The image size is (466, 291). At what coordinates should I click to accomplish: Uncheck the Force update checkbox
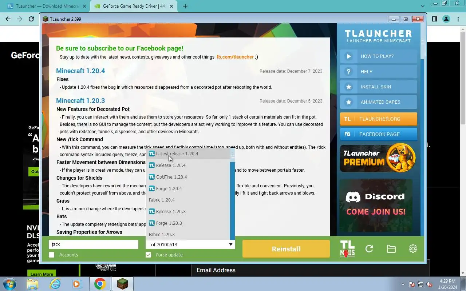click(148, 255)
